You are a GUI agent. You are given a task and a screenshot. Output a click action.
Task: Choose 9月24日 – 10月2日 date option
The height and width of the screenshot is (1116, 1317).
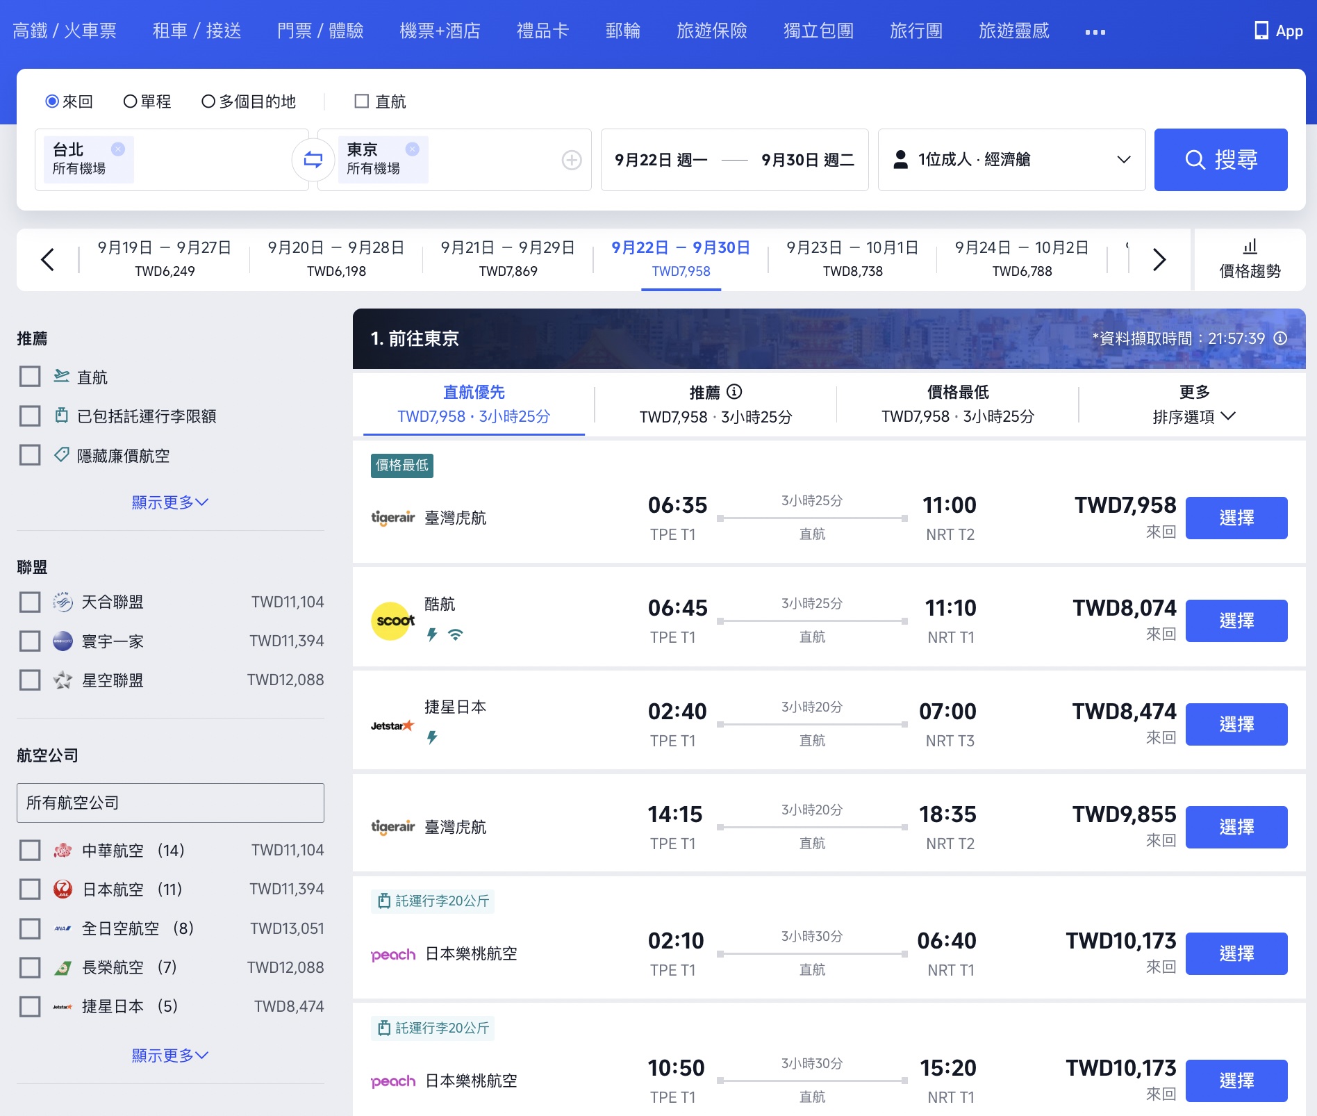[1022, 259]
